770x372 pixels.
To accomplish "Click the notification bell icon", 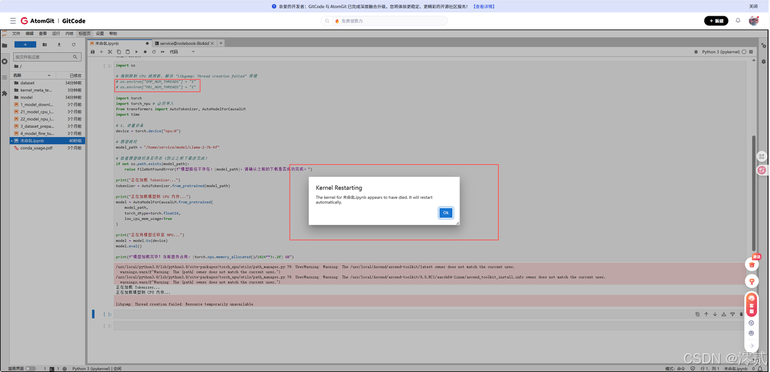I will [738, 20].
